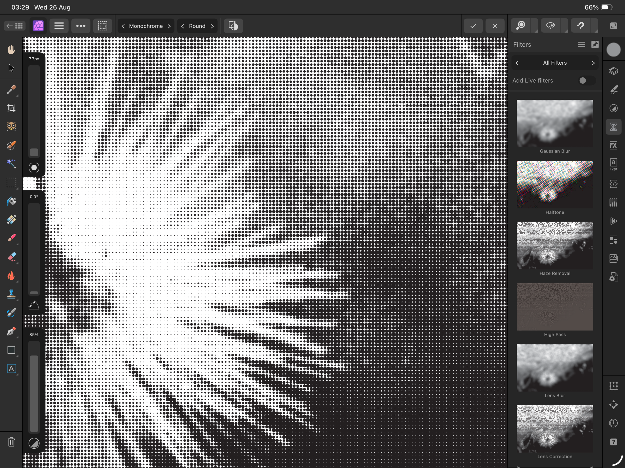Screen dimensions: 625x468
Task: Open the grey color well circle
Action: (x=613, y=50)
